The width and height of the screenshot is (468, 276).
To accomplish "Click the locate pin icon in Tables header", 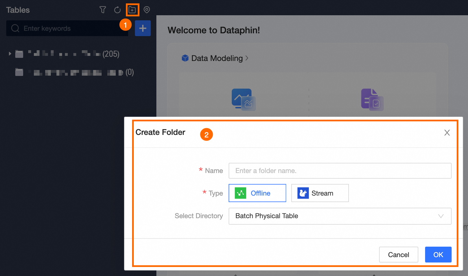I will [x=147, y=10].
